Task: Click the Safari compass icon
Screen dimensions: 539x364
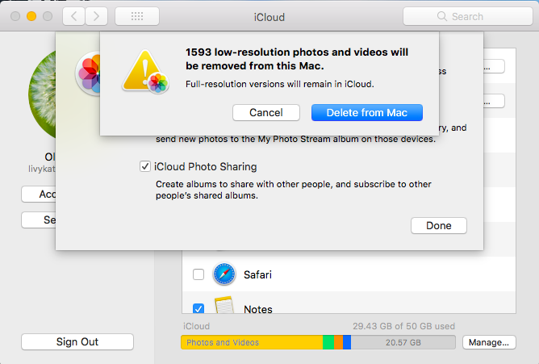Action: click(224, 274)
